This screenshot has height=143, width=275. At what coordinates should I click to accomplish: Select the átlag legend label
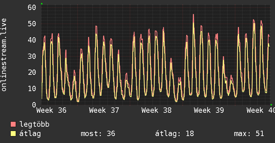[30, 134]
